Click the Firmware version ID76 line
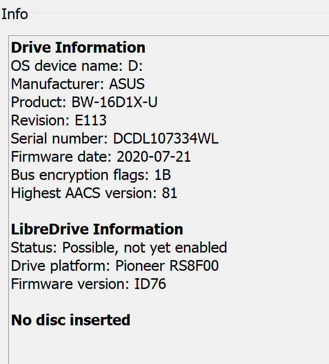 (x=88, y=284)
